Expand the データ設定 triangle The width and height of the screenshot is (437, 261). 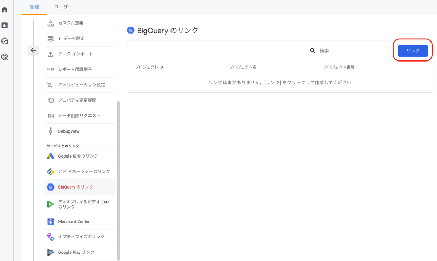click(59, 39)
